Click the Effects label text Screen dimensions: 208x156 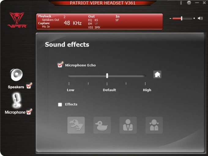coord(71,104)
